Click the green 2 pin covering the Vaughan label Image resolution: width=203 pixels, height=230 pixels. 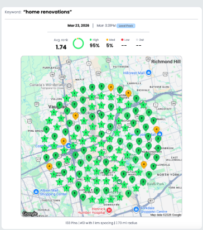pyautogui.click(x=60, y=105)
